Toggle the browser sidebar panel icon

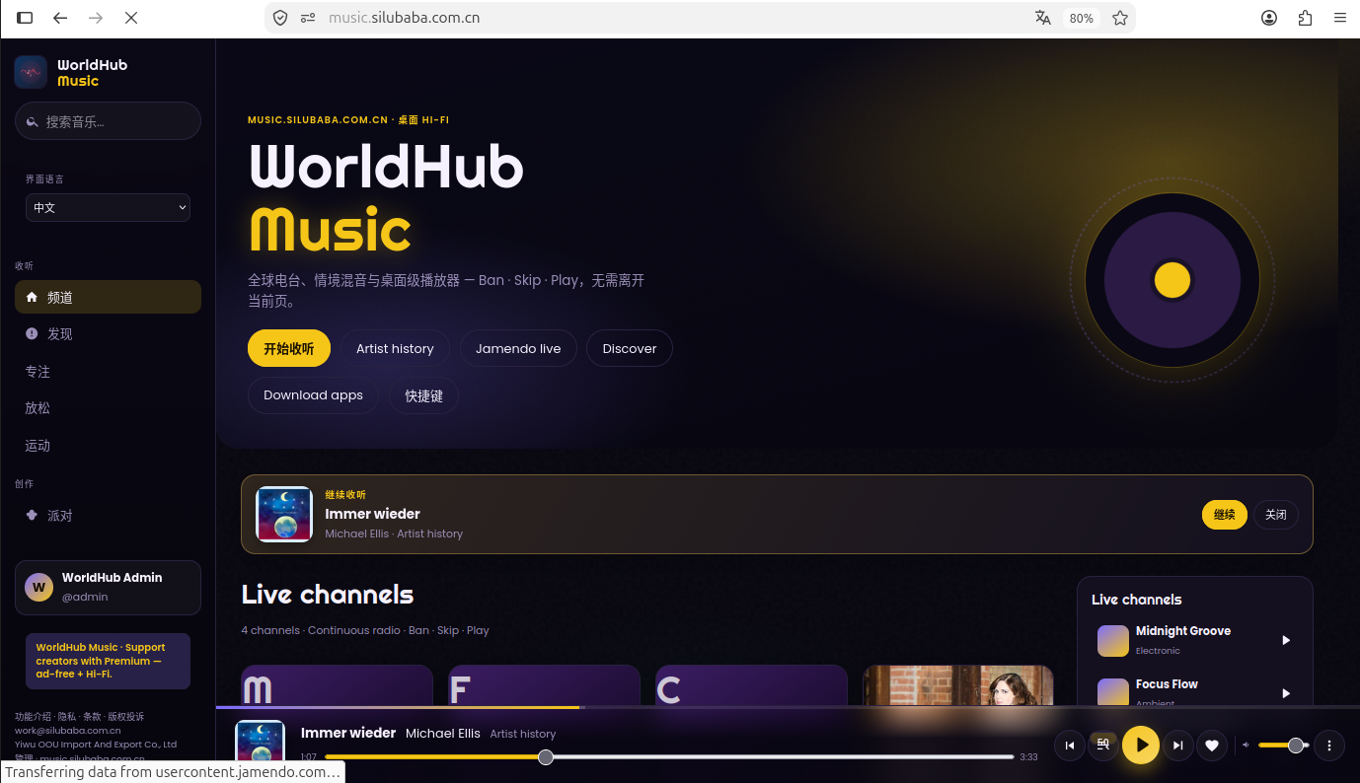(x=25, y=18)
